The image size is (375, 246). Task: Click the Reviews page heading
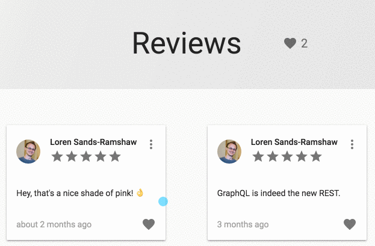187,43
